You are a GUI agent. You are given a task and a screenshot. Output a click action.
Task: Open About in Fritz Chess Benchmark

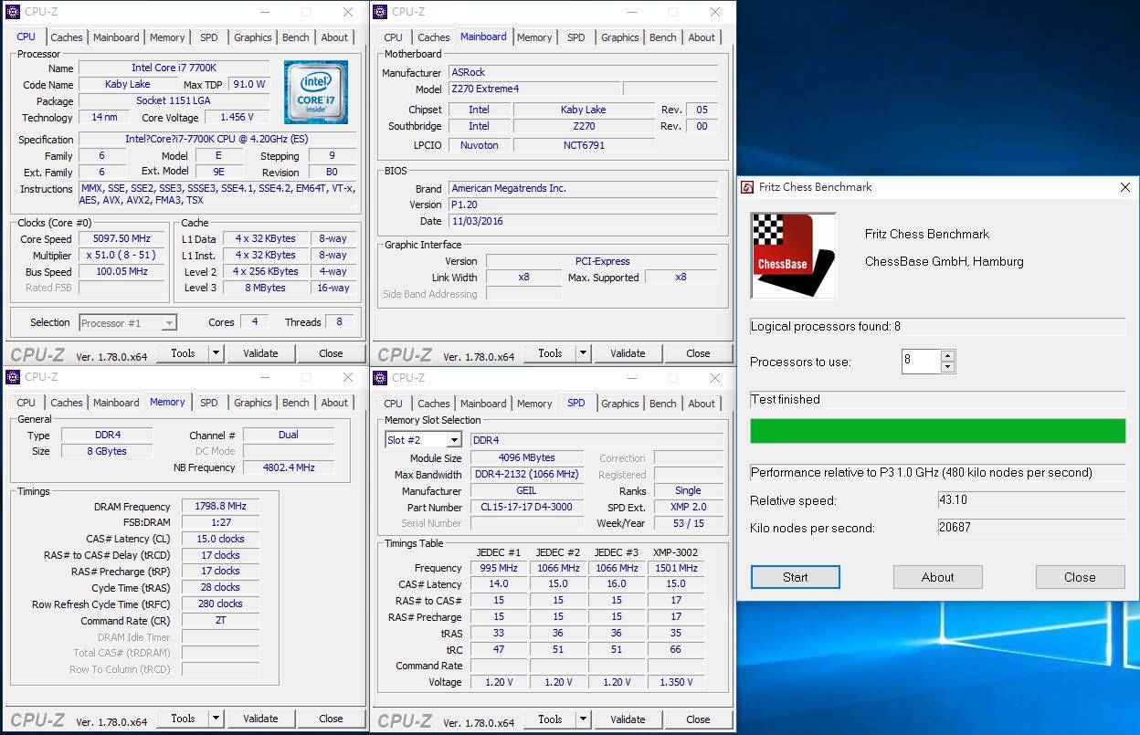point(937,577)
